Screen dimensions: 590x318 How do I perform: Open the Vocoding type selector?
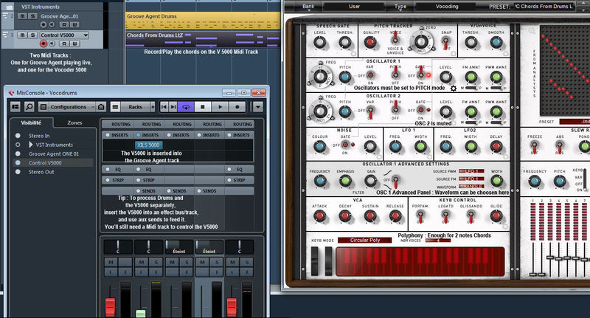447,7
